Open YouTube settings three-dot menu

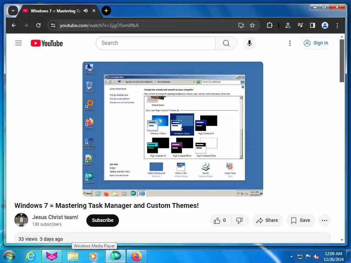point(290,43)
